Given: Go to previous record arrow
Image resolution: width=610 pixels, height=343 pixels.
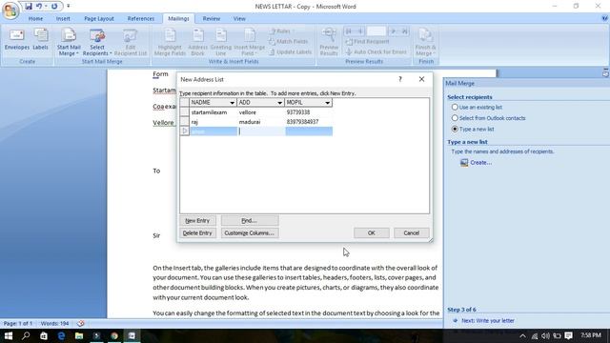Looking at the screenshot, I should 360,31.
